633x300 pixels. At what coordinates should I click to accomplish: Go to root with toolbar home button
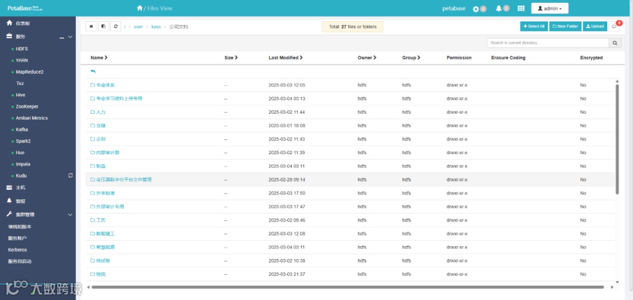tap(91, 26)
